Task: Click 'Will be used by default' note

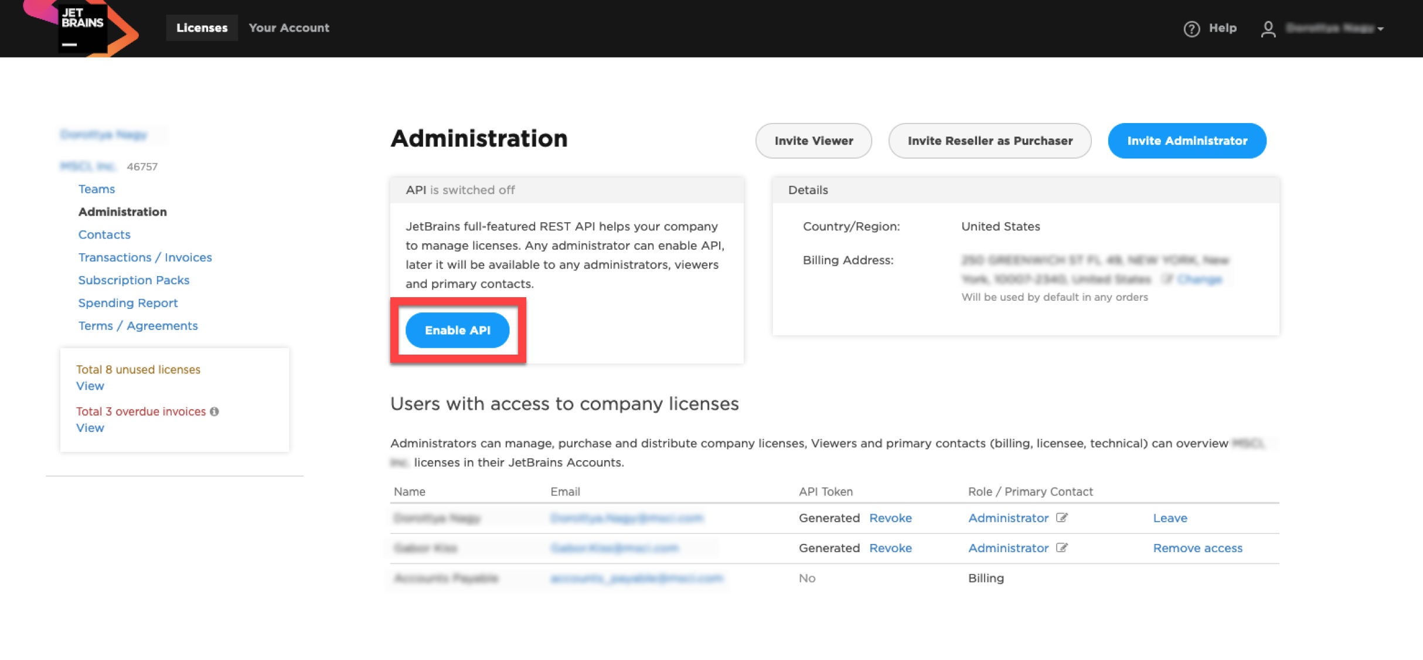Action: click(x=1054, y=297)
